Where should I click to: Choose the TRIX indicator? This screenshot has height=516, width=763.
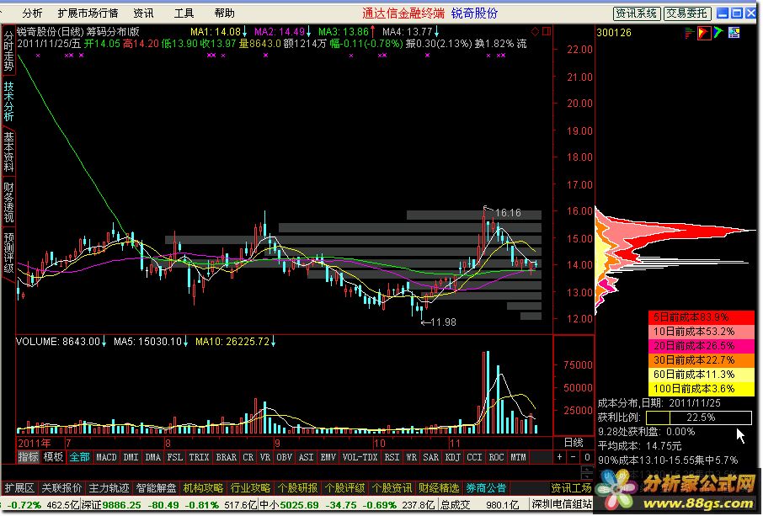pos(199,458)
